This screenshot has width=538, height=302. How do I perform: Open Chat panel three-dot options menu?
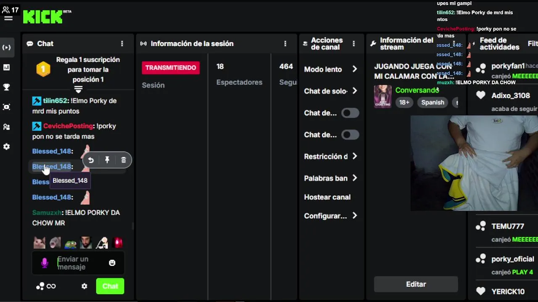pos(122,44)
